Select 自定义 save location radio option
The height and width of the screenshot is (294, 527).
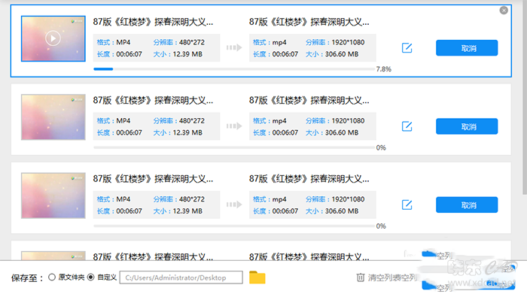coord(91,277)
